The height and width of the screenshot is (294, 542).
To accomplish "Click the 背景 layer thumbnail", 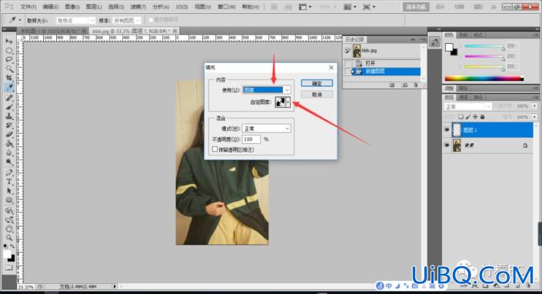I will coord(457,145).
